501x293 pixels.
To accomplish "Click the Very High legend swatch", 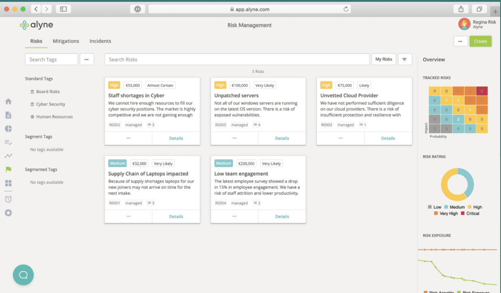I will [x=436, y=213].
